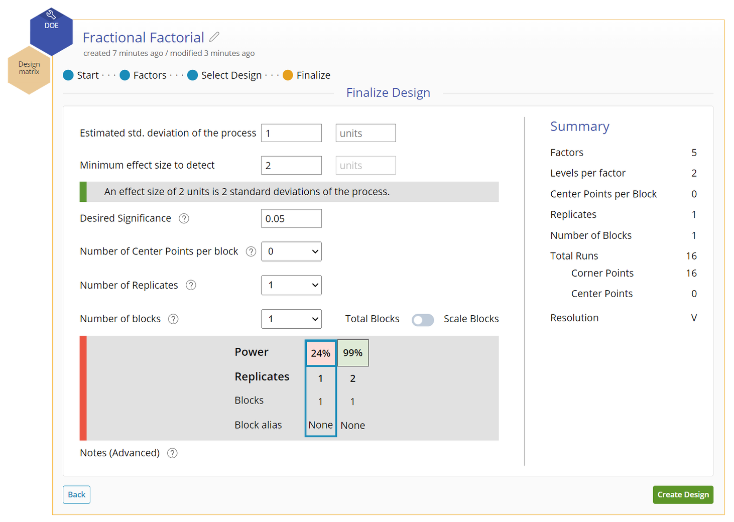
Task: Edit the Fractional Factorial title pencil icon
Action: pyautogui.click(x=214, y=37)
